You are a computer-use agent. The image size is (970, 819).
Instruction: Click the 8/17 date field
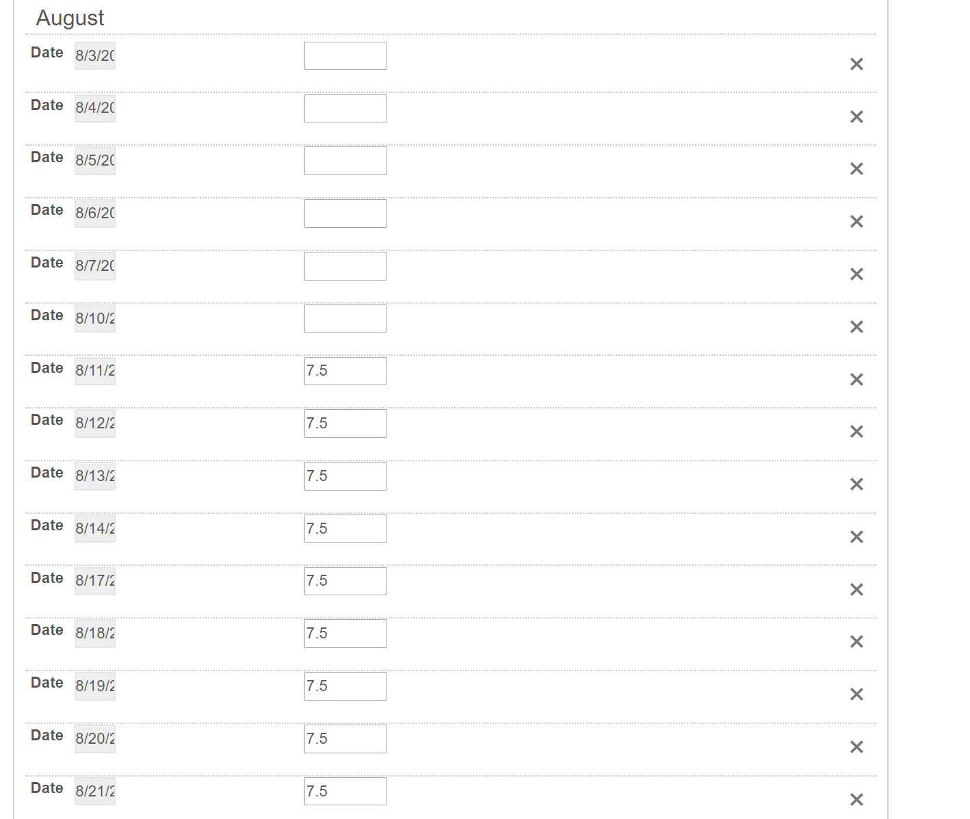point(95,581)
